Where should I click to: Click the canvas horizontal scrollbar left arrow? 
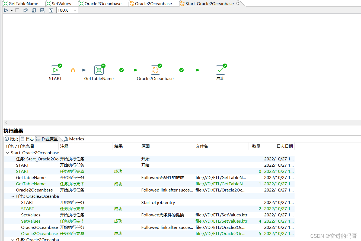(x=6, y=123)
